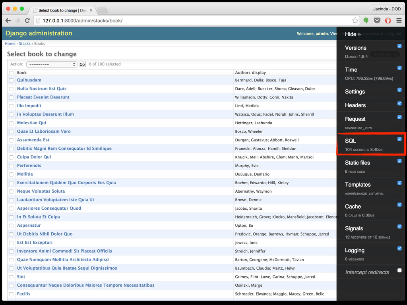
Task: Select the 'Upton, Bo' authors cell
Action: [x=244, y=226]
